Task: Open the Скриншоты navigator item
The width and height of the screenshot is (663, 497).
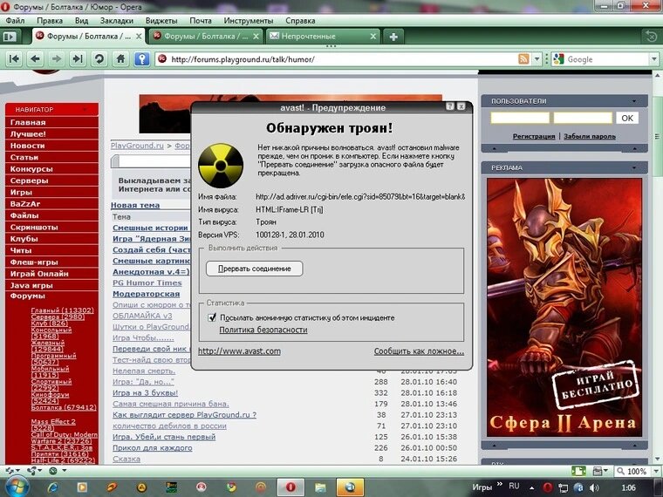Action: coord(51,227)
